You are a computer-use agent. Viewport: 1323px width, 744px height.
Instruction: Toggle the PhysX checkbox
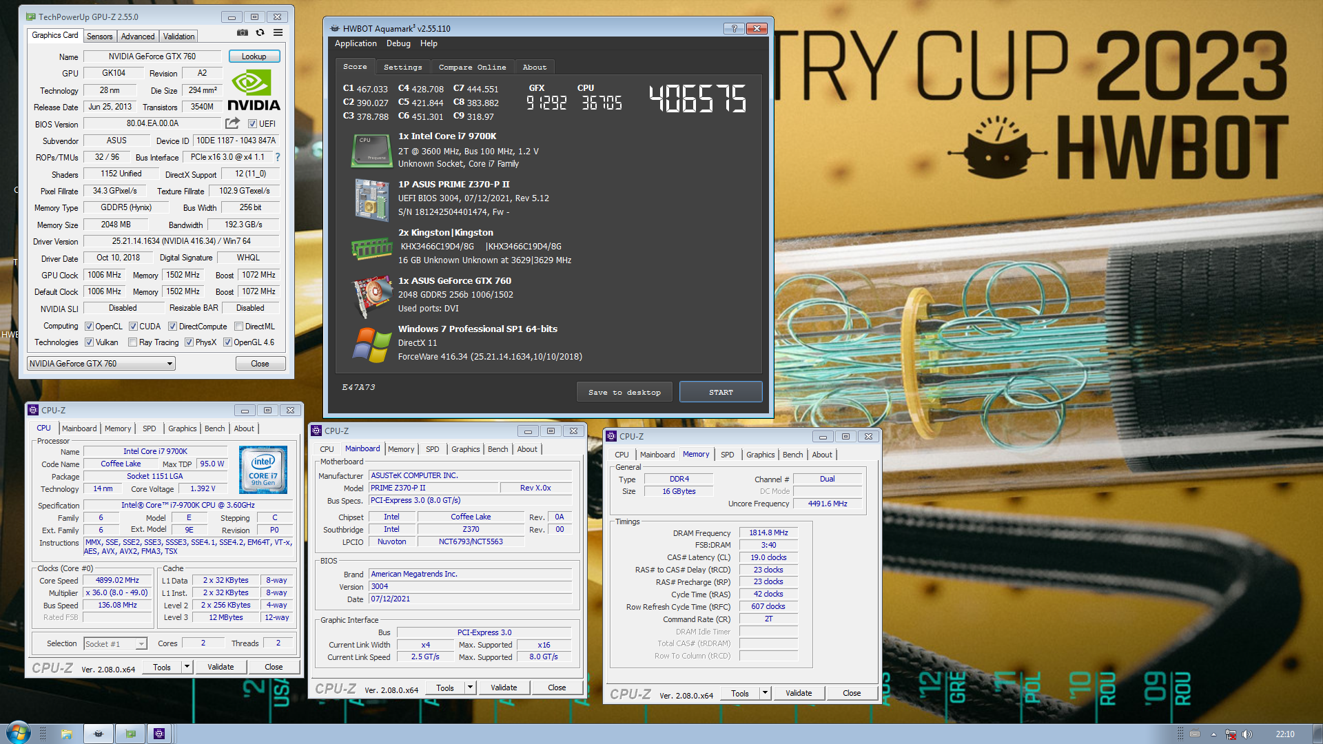click(189, 342)
